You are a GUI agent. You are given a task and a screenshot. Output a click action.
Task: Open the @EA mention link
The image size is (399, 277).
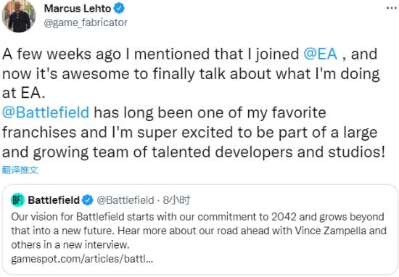(321, 54)
